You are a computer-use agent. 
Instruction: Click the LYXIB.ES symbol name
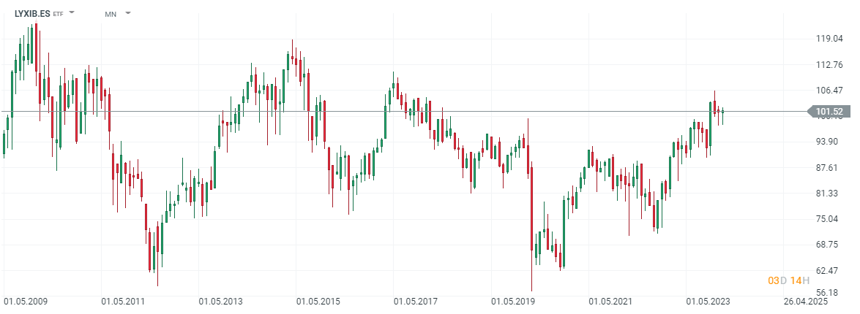tap(31, 13)
